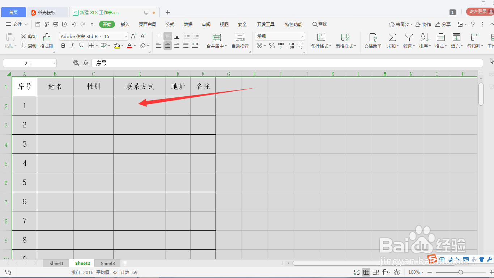Click the Find (查找) search button
This screenshot has width=494, height=278.
click(x=320, y=24)
